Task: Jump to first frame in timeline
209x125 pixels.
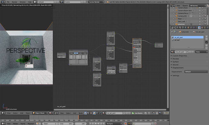Action: click(90, 123)
